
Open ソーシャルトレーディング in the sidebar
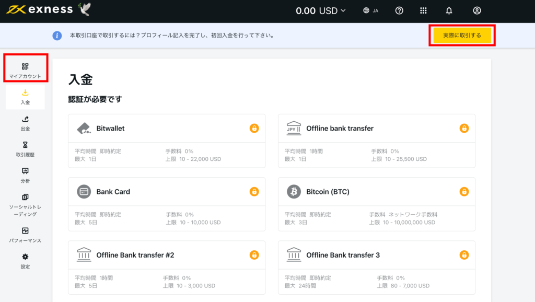point(25,205)
